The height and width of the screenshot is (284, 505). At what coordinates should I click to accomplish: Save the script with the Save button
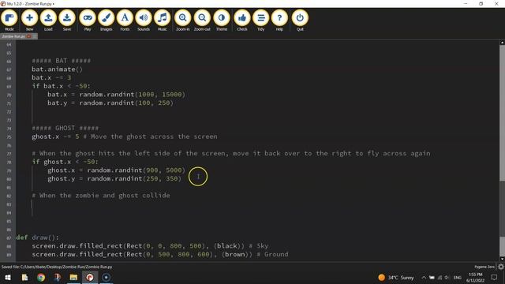point(67,21)
